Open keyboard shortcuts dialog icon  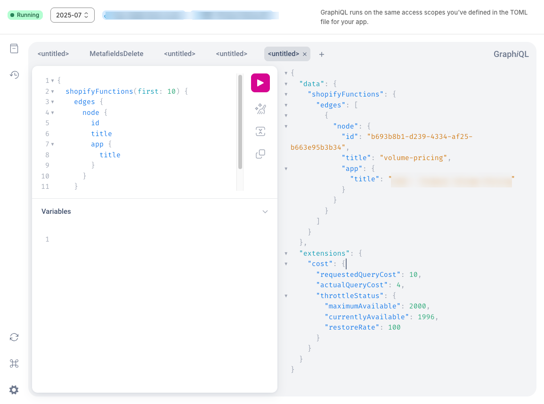[x=14, y=364]
